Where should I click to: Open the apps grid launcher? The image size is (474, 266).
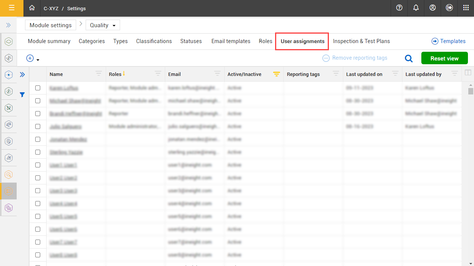(x=466, y=8)
